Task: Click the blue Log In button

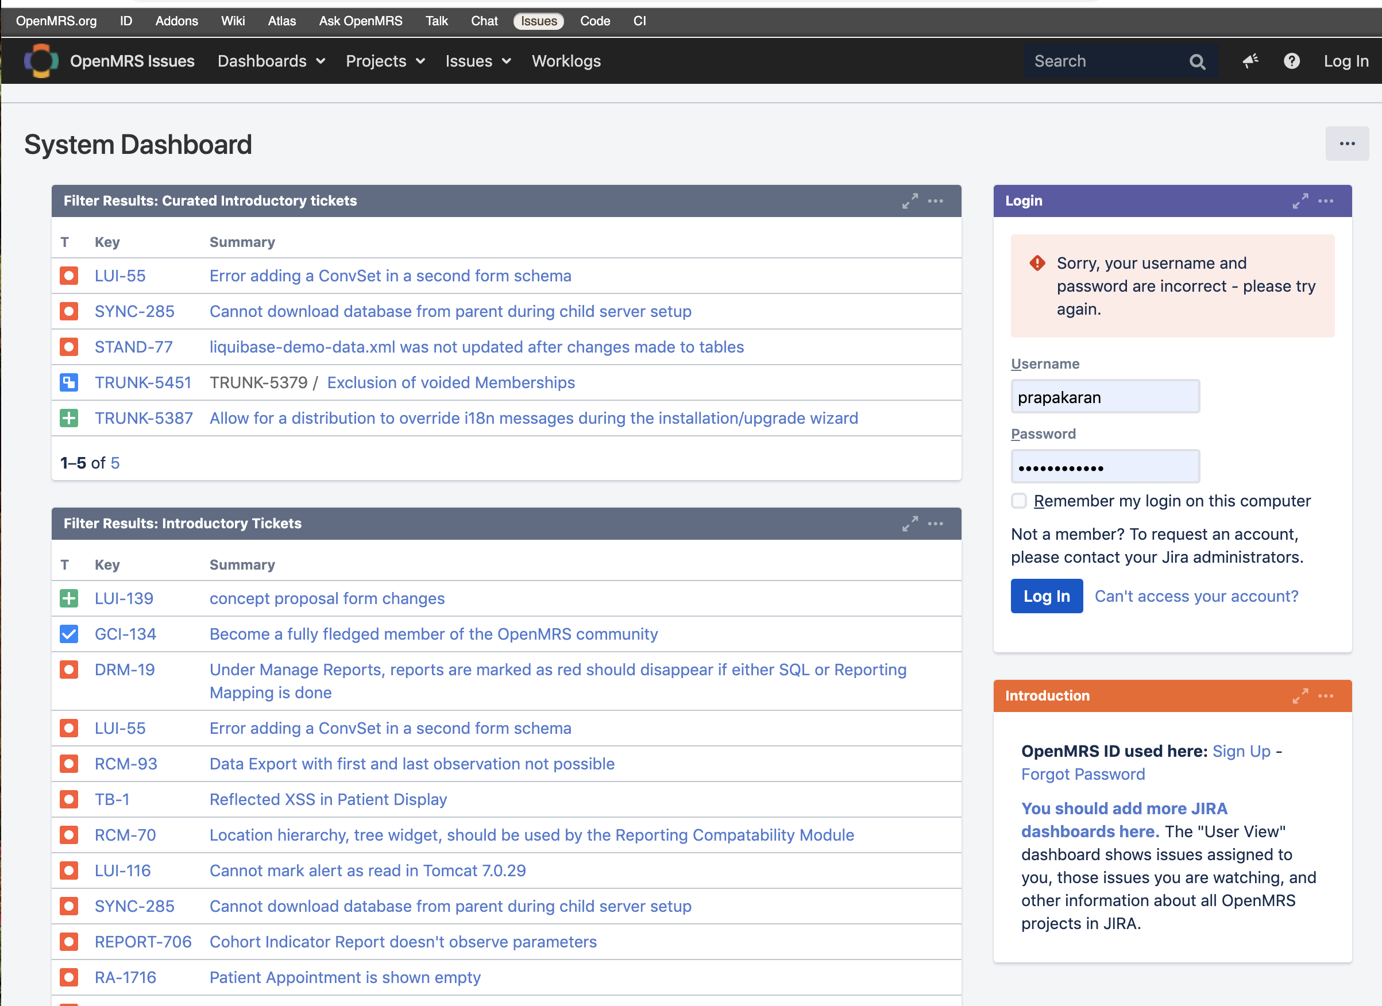Action: point(1046,596)
